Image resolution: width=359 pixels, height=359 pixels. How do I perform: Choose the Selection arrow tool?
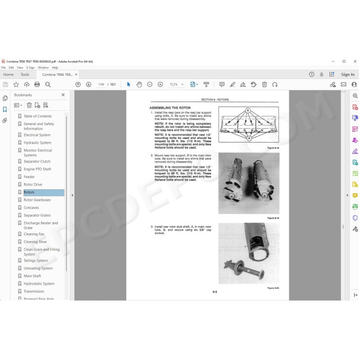pyautogui.click(x=128, y=85)
